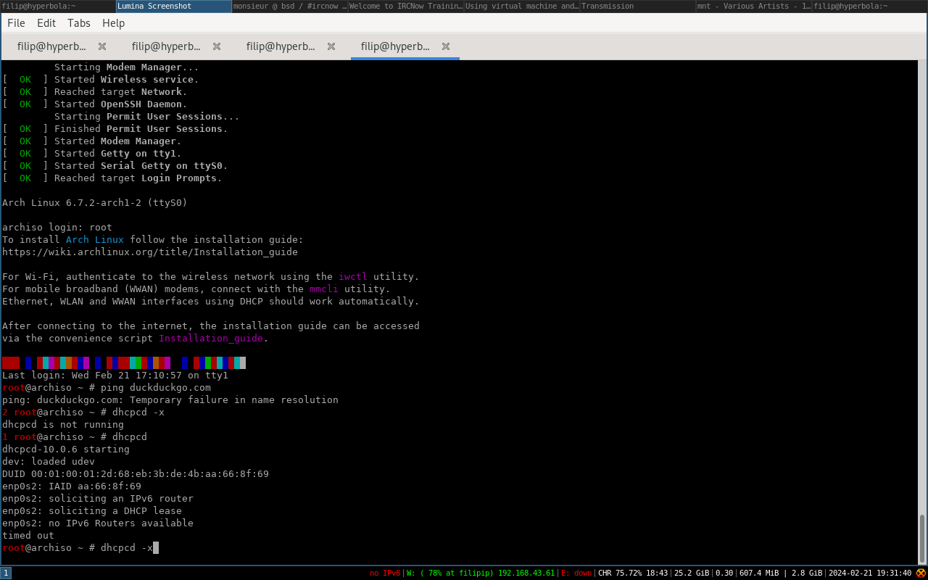Click 'Temporary failure in name resolution' line
Screen dimensions: 928x580
point(170,400)
